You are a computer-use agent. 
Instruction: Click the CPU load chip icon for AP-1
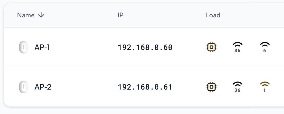click(212, 47)
